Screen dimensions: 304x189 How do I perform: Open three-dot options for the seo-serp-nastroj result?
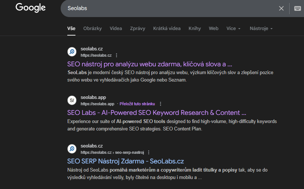[149, 152]
